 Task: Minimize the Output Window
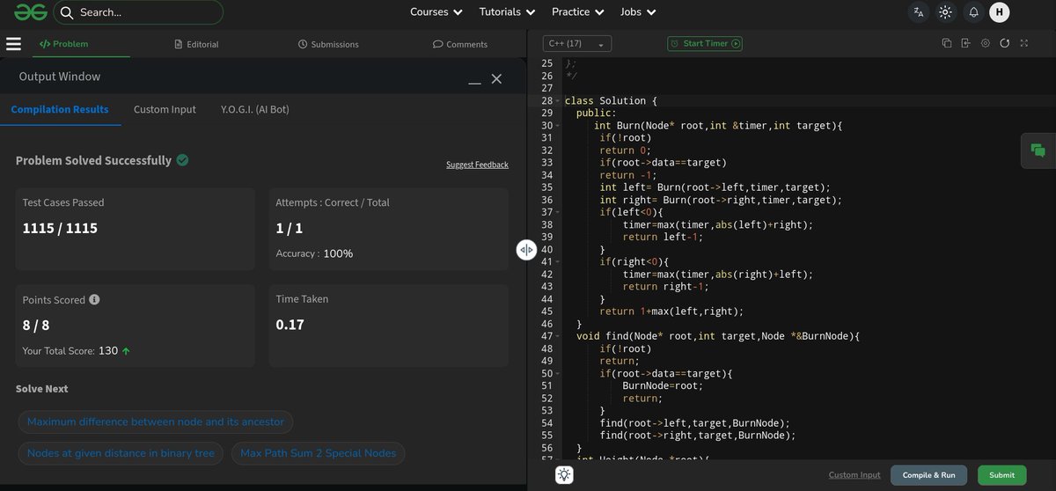[474, 81]
